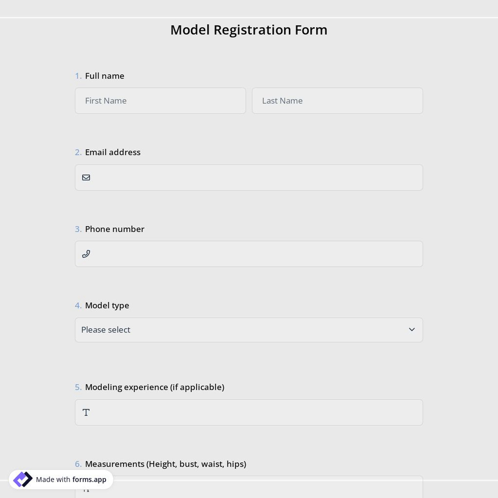The height and width of the screenshot is (498, 498).
Task: Click the Measurements answer field
Action: pyautogui.click(x=249, y=489)
